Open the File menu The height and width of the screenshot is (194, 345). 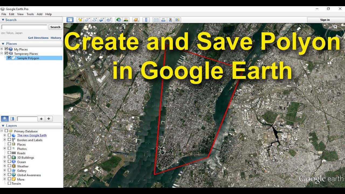tap(4, 14)
